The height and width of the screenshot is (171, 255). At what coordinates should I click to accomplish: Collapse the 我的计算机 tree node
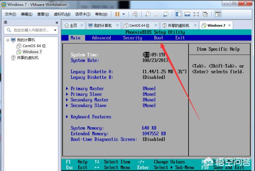[8, 40]
